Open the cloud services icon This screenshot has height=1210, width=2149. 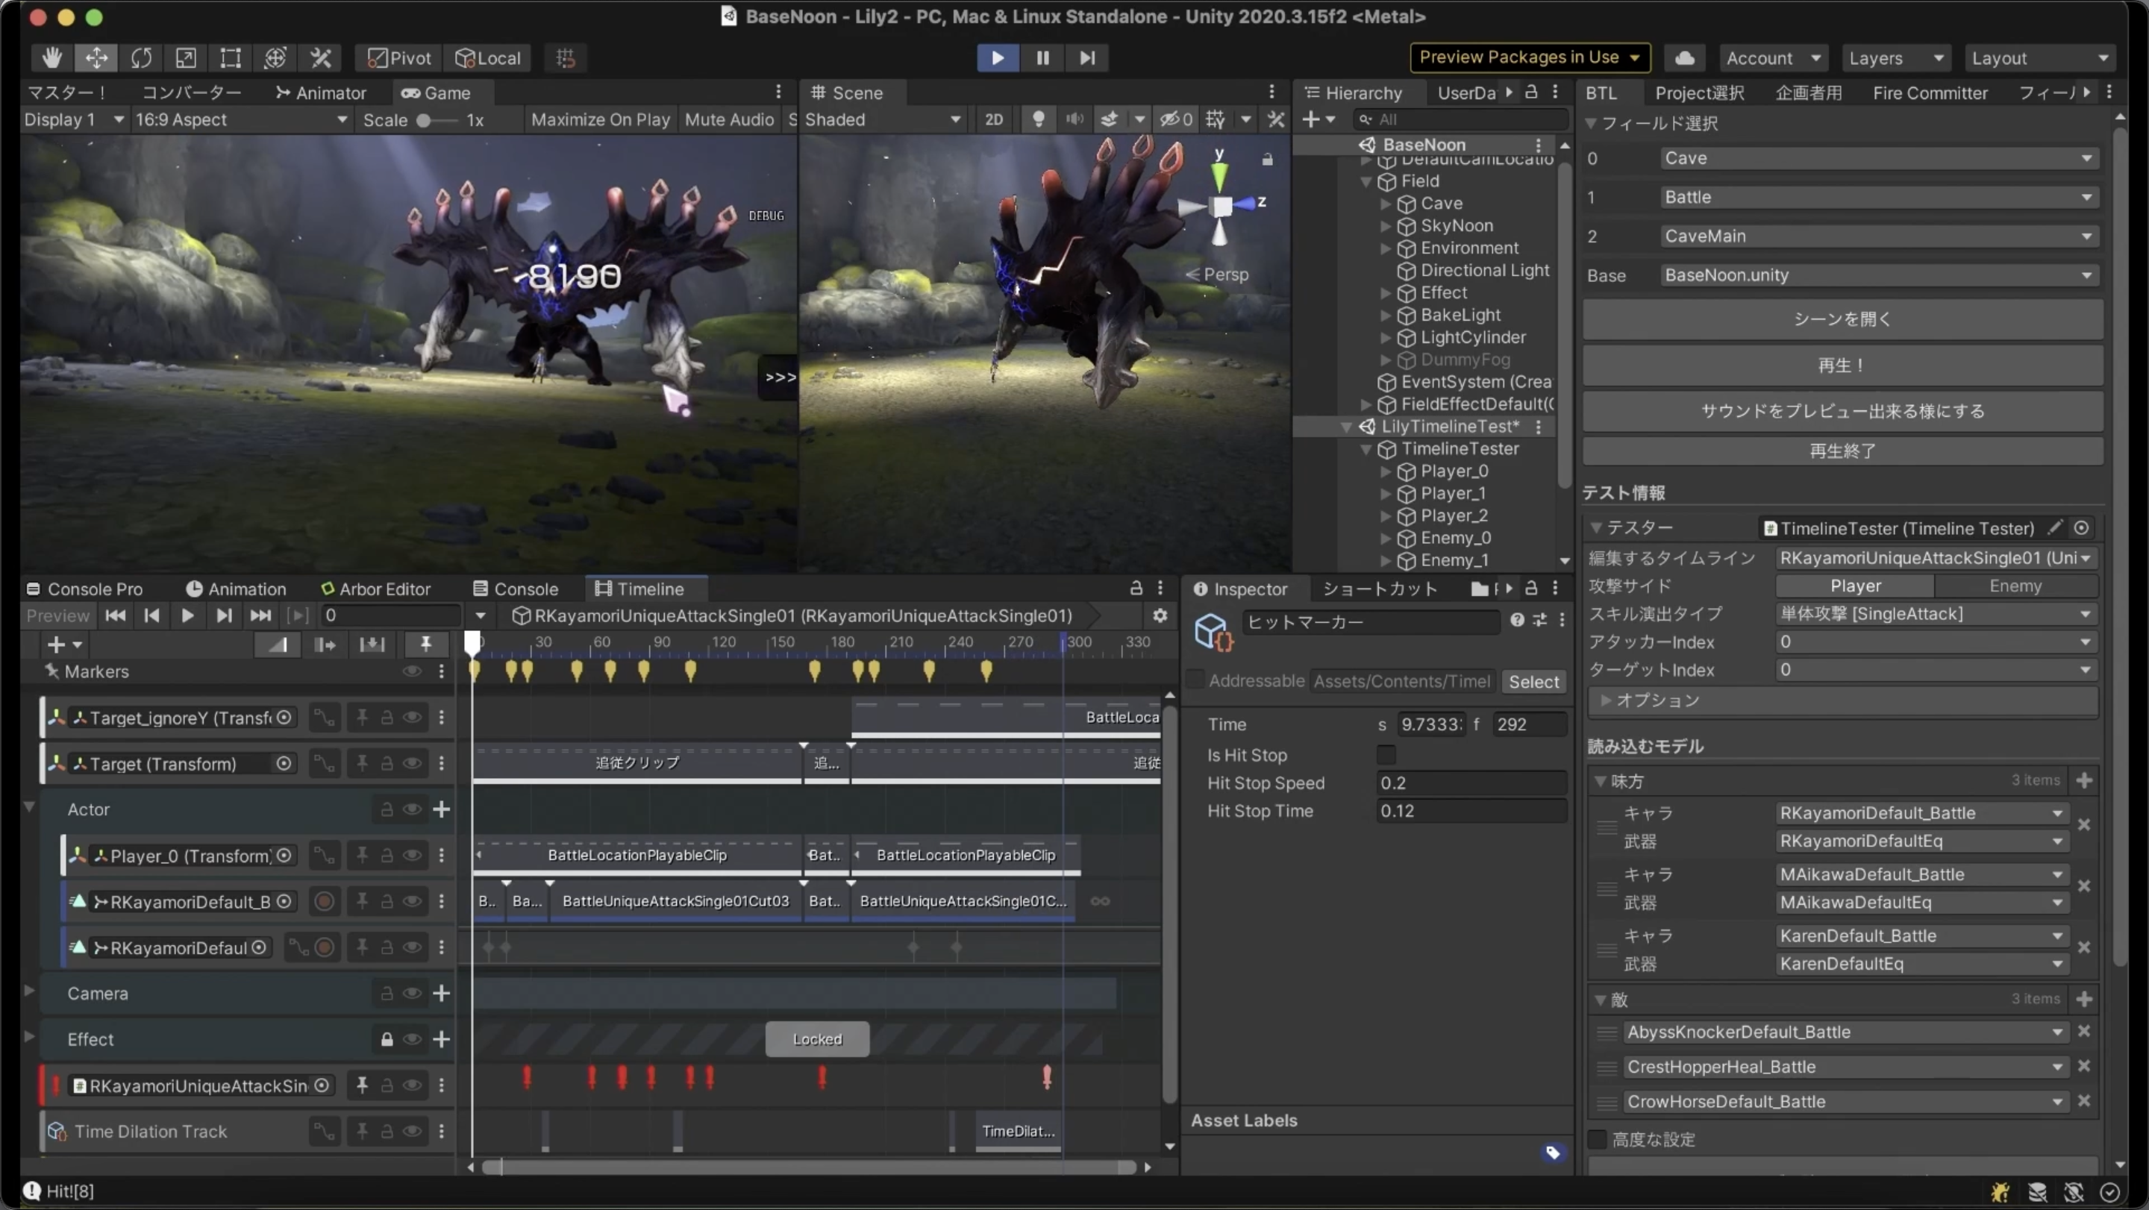click(x=1684, y=57)
